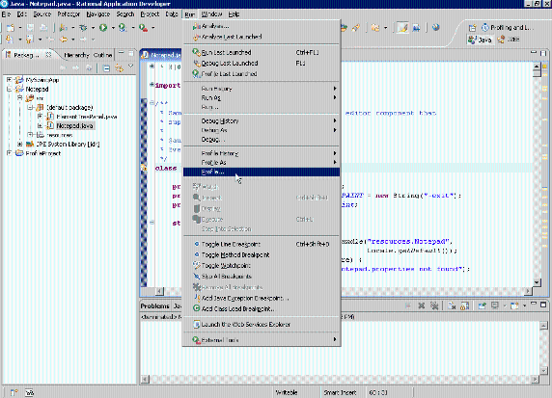The width and height of the screenshot is (552, 398).
Task: Click the Collapse All icon in Package Explorer
Action: (x=107, y=68)
